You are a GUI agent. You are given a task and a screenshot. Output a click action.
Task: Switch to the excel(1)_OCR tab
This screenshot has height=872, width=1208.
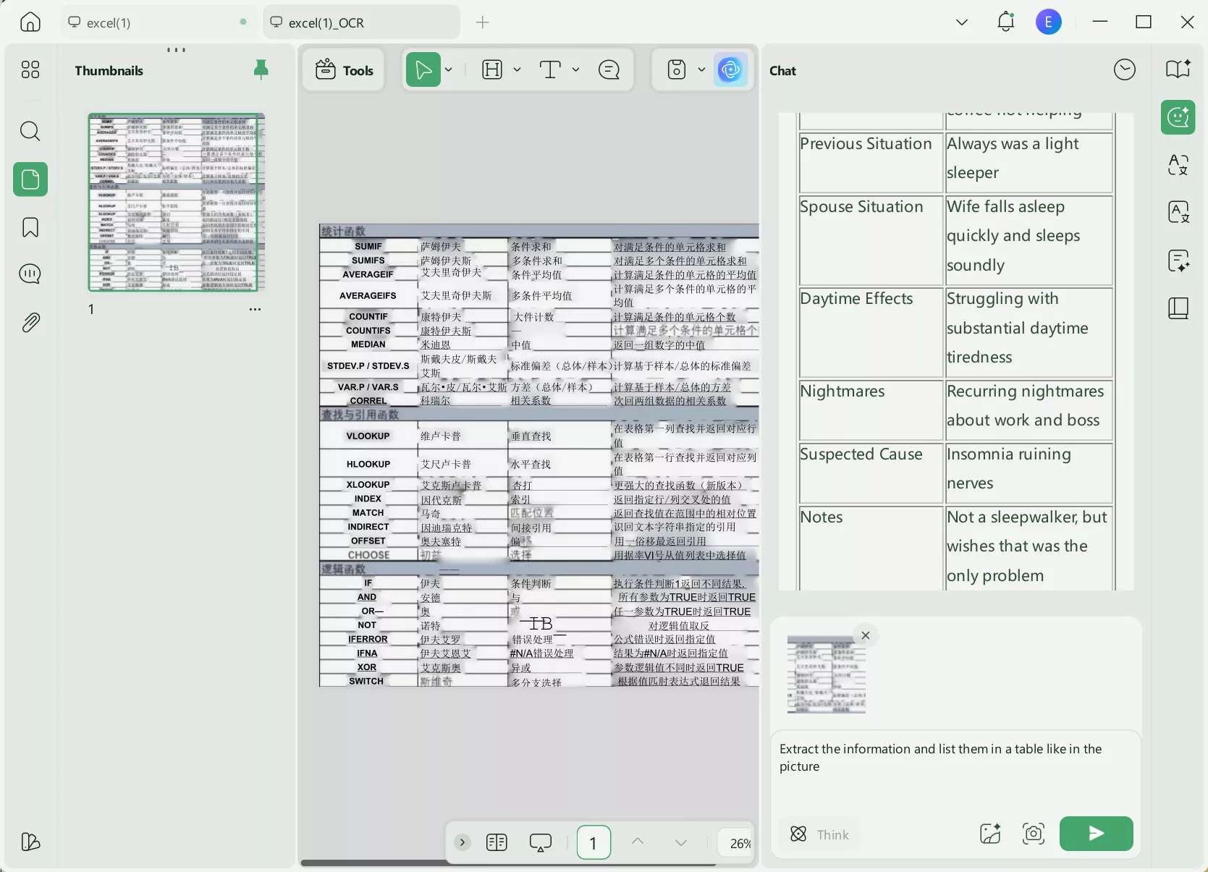[326, 23]
